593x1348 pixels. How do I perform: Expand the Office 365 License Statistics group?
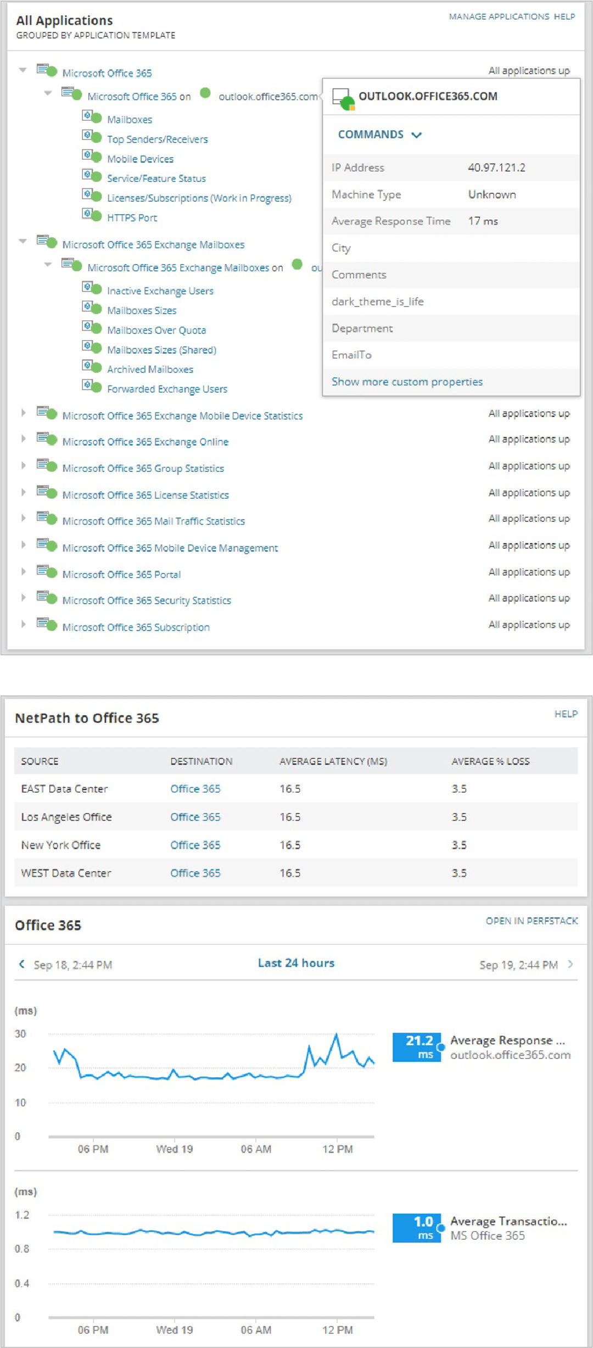(23, 492)
